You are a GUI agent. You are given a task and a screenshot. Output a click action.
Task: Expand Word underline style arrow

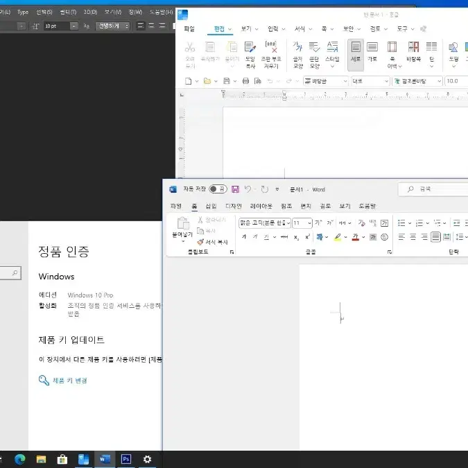pos(275,237)
